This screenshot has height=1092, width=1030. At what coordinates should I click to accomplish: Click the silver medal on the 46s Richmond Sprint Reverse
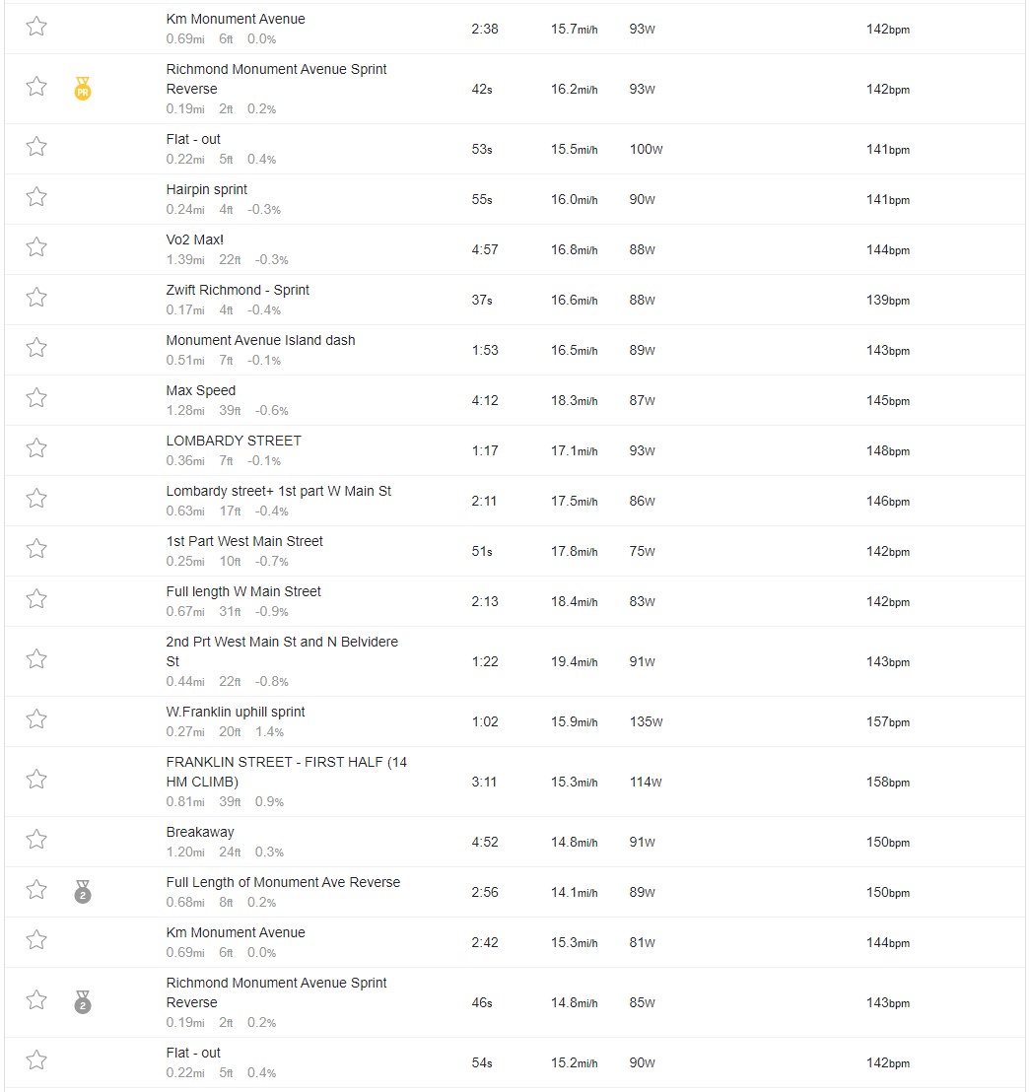tap(83, 1002)
